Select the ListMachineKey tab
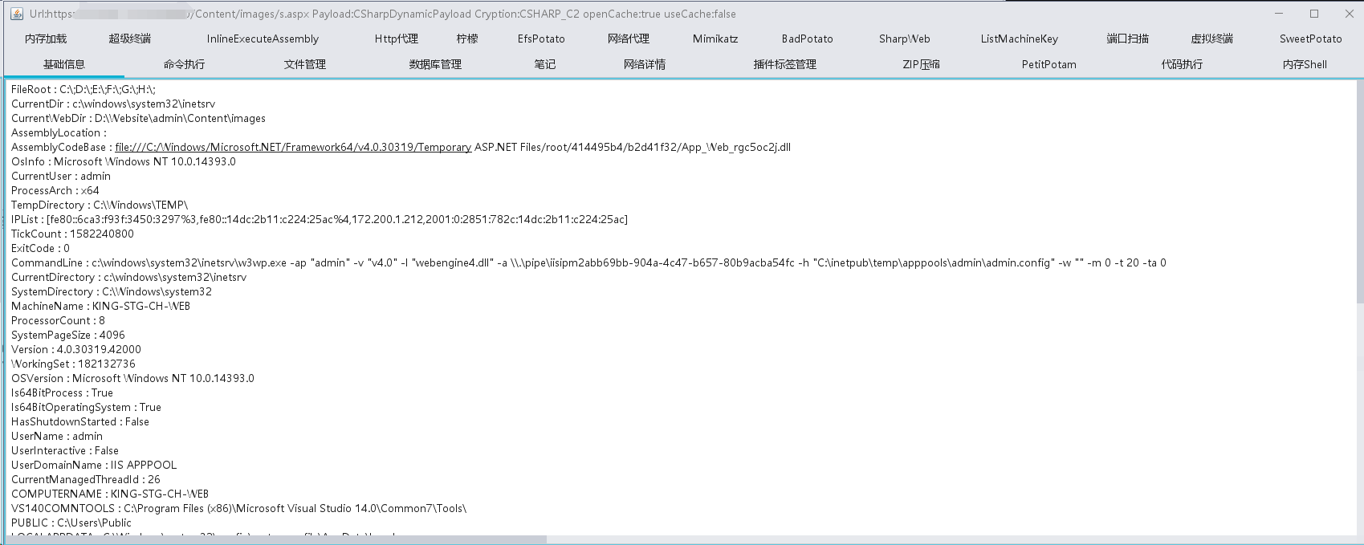Image resolution: width=1364 pixels, height=545 pixels. click(1019, 39)
